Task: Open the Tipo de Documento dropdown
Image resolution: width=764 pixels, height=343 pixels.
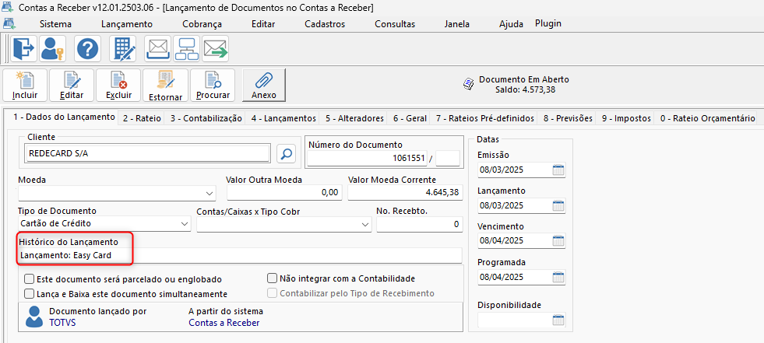Action: 185,224
